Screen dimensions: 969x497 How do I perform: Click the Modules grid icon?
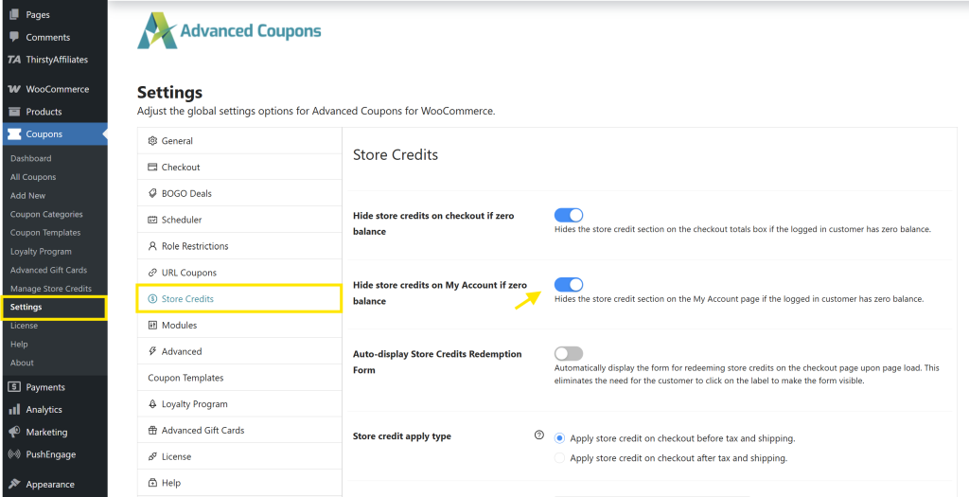pos(152,326)
